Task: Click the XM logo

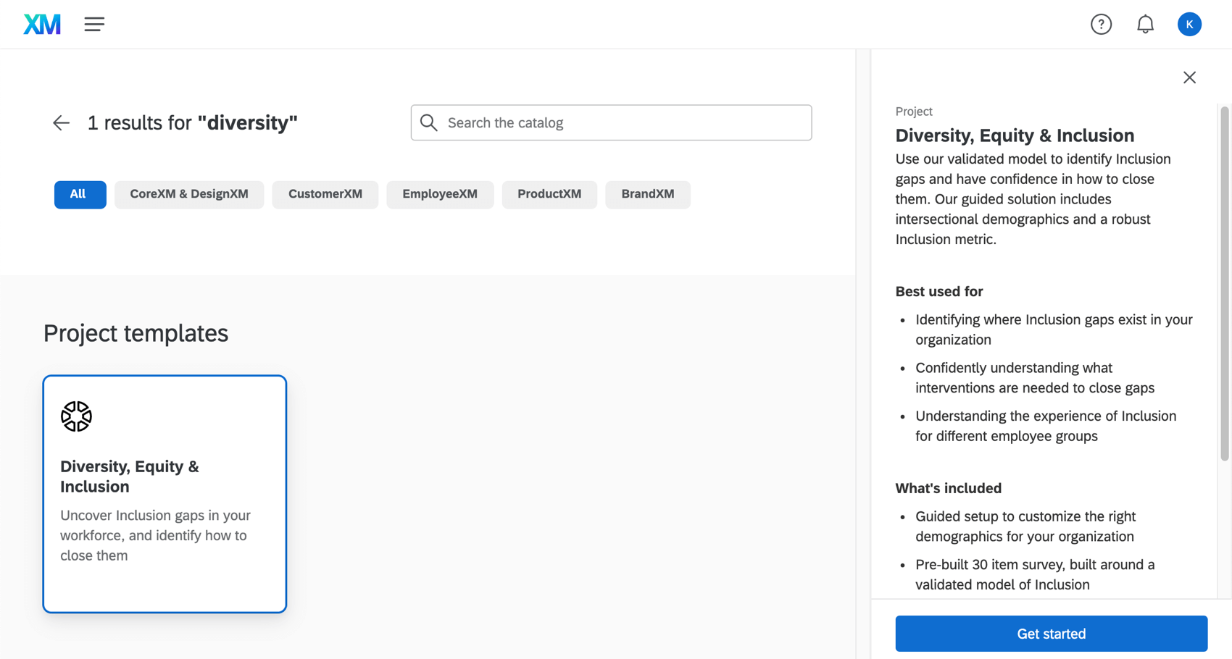Action: [42, 25]
